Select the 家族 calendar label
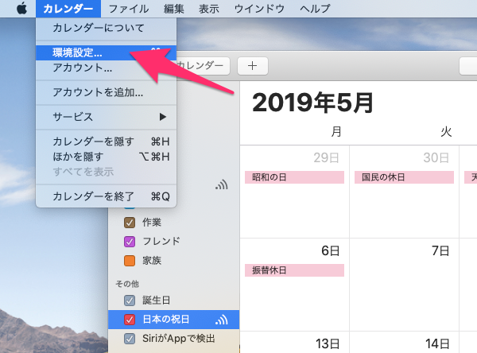 [152, 261]
